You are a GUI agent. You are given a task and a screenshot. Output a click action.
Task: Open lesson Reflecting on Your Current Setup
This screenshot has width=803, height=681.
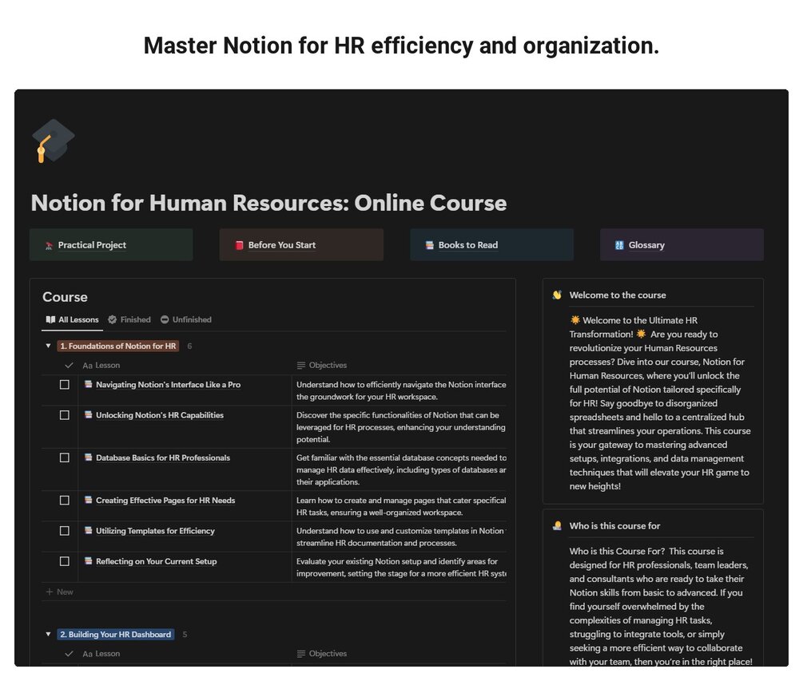pos(156,562)
